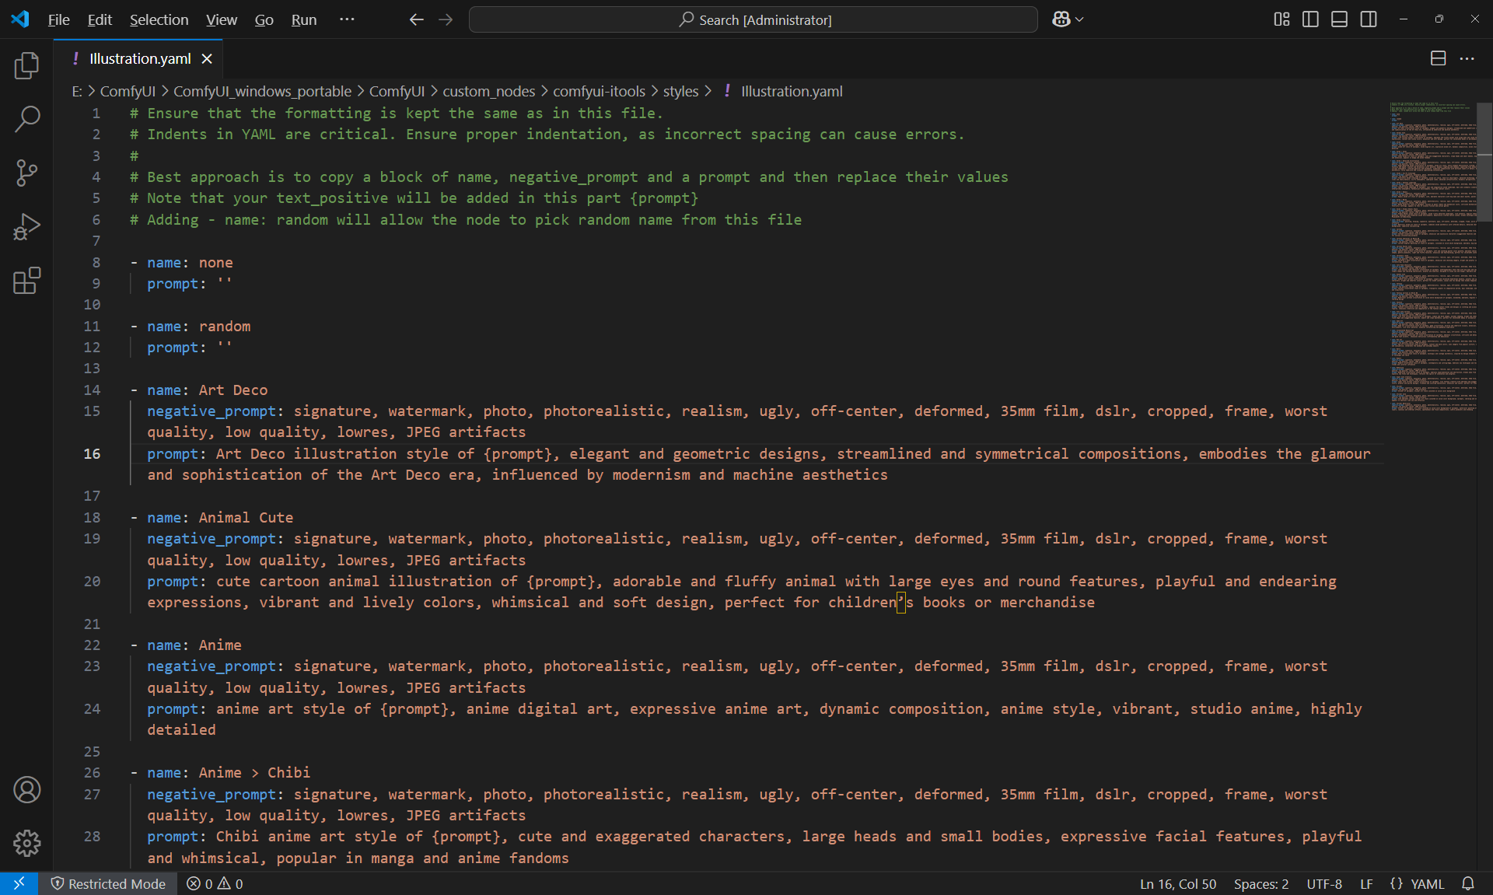Viewport: 1493px width, 895px height.
Task: Click the Restricted Mode status button
Action: (x=108, y=884)
